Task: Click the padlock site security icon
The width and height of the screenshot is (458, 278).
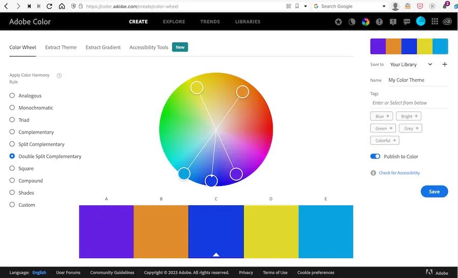Action: click(80, 6)
